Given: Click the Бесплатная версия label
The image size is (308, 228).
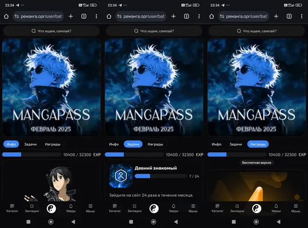Looking at the screenshot, I should click(x=257, y=162).
